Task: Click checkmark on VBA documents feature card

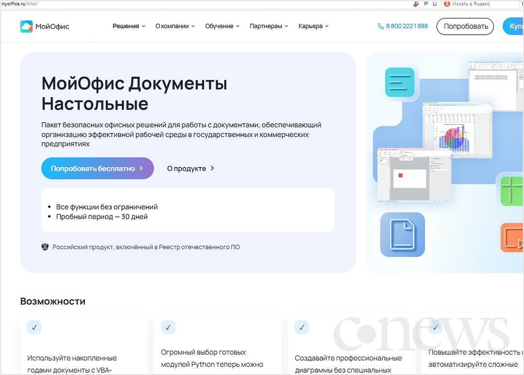Action: (34, 327)
